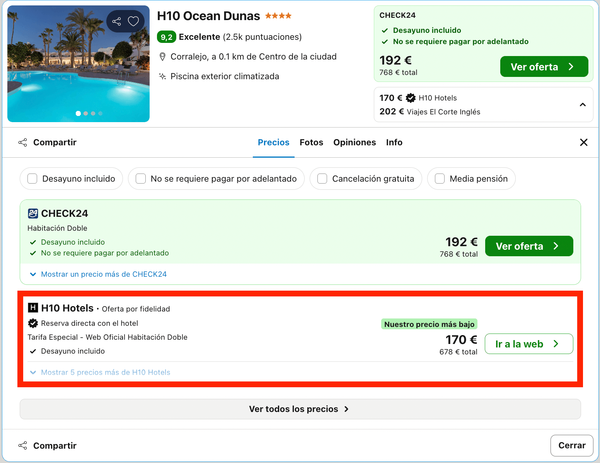Click Compartir link below header
This screenshot has height=463, width=600.
tap(47, 142)
